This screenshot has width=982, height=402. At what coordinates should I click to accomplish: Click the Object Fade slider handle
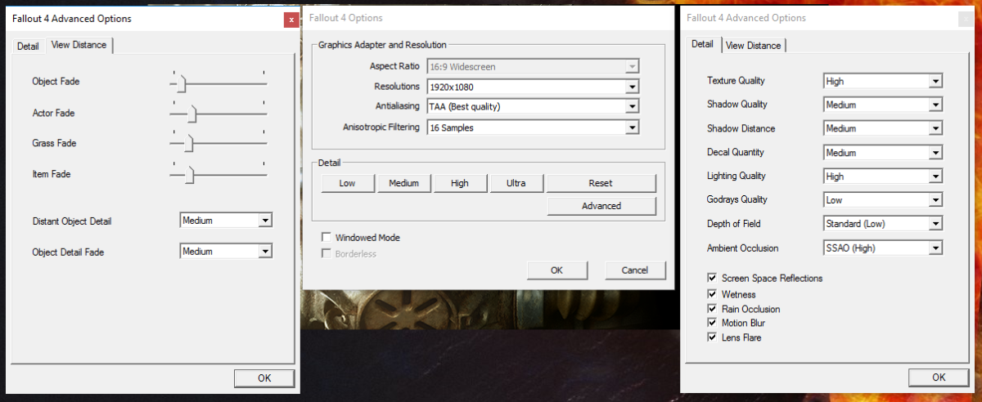pyautogui.click(x=182, y=83)
